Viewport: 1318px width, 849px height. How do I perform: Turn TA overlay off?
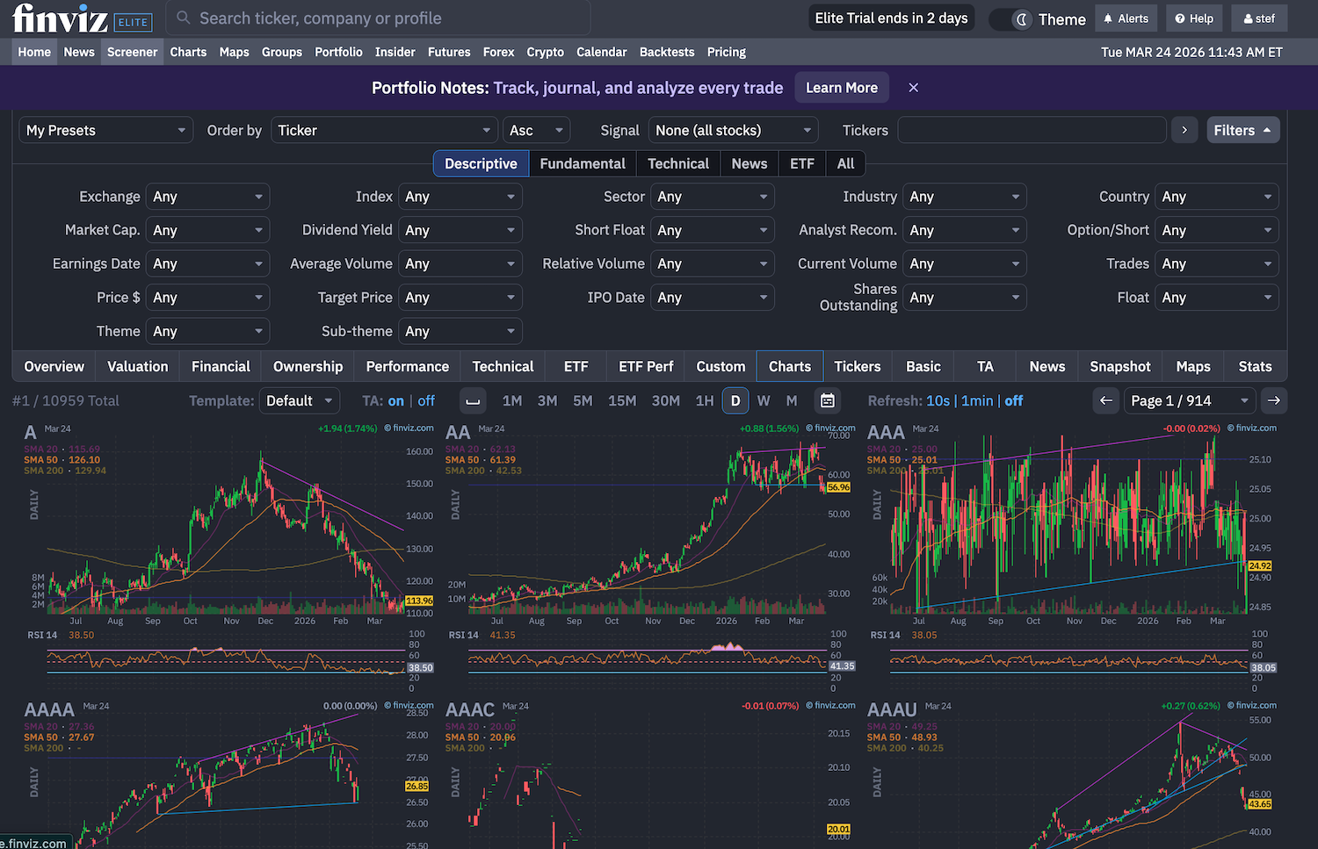[x=426, y=401]
